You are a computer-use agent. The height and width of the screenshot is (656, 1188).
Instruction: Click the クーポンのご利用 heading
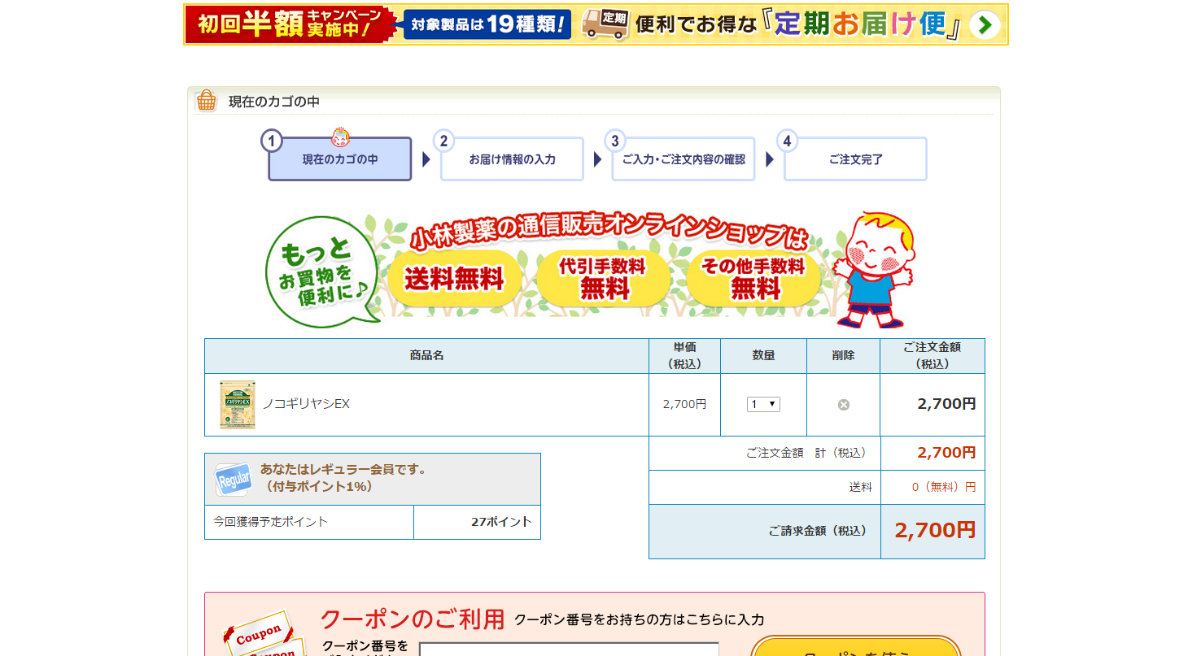413,619
